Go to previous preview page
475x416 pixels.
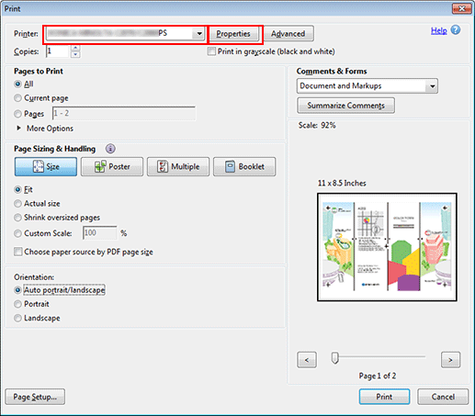tap(307, 360)
